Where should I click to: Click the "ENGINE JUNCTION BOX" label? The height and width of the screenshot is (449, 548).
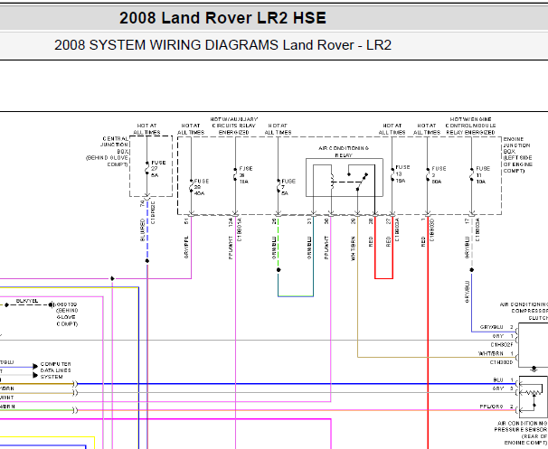pos(516,145)
